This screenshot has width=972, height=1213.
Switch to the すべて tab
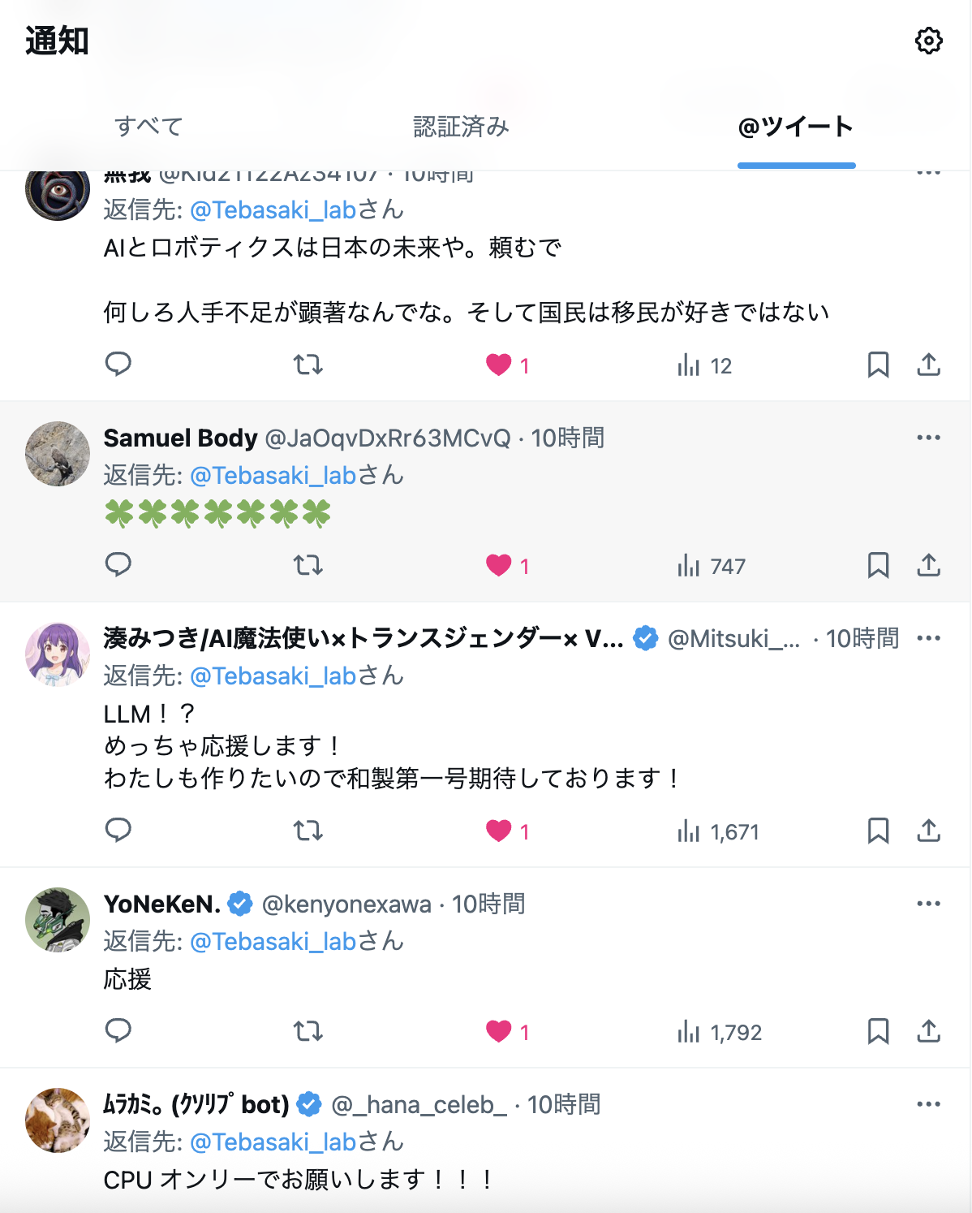click(148, 127)
